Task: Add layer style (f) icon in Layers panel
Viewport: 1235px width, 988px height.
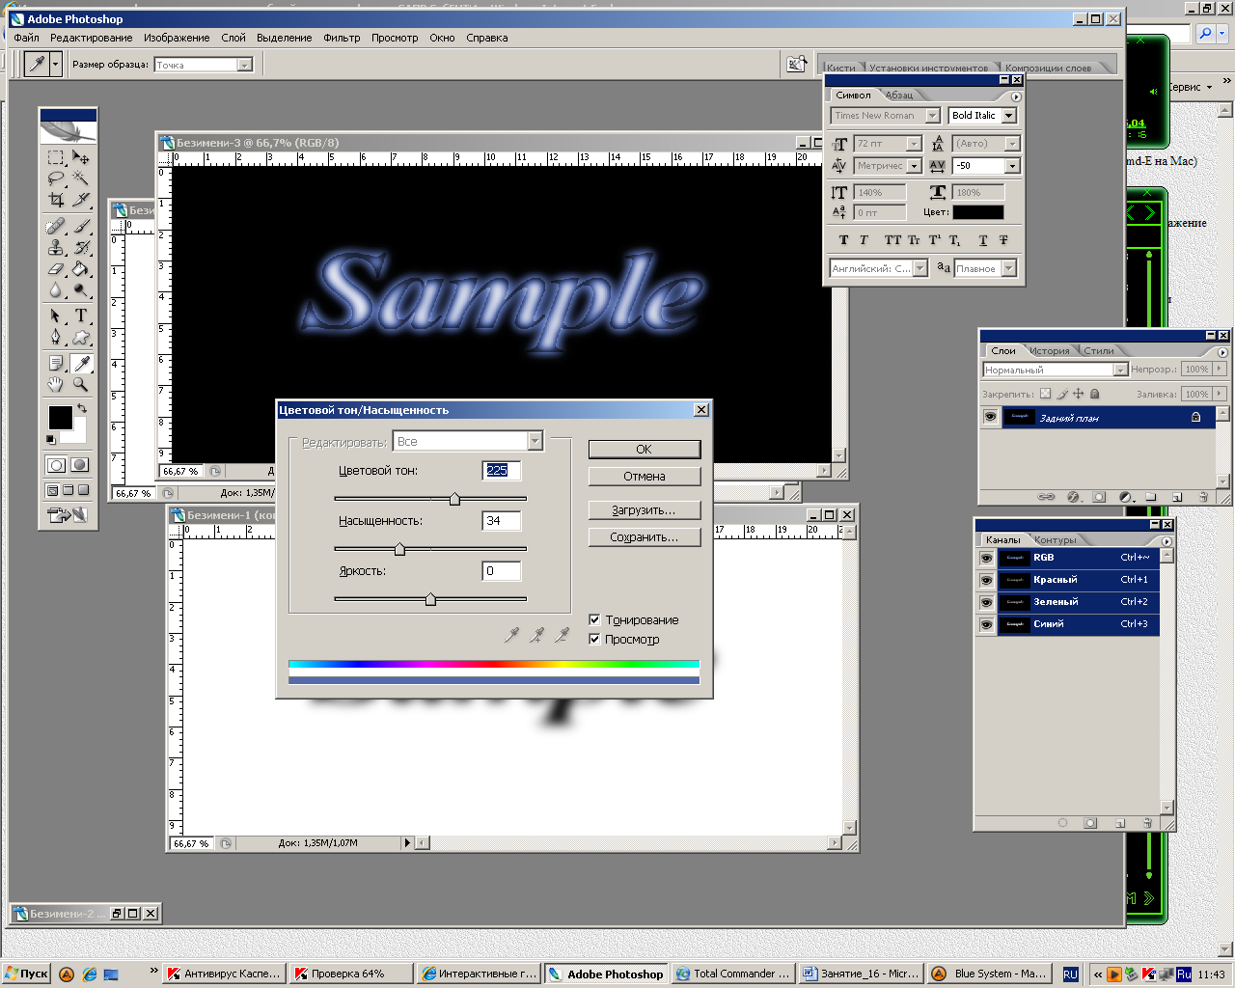Action: (x=1073, y=497)
